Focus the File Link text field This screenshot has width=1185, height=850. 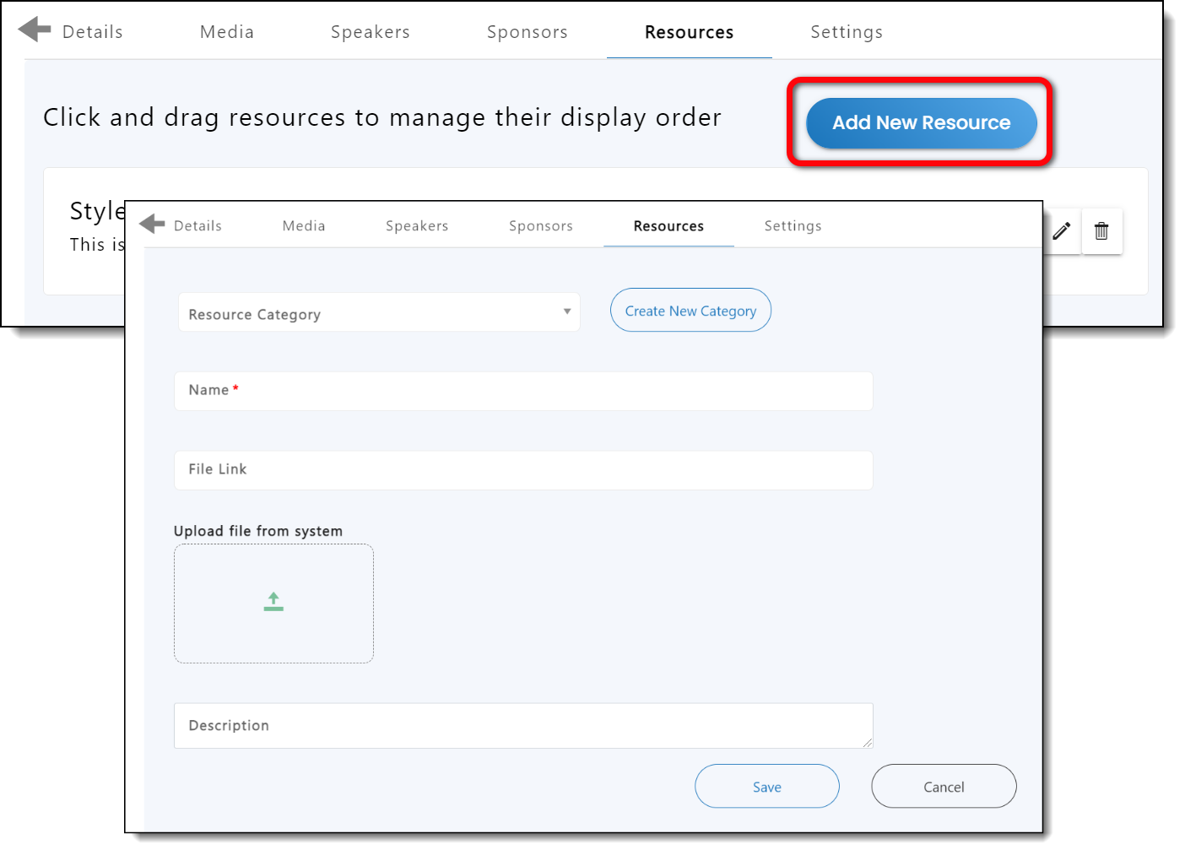[x=523, y=470]
